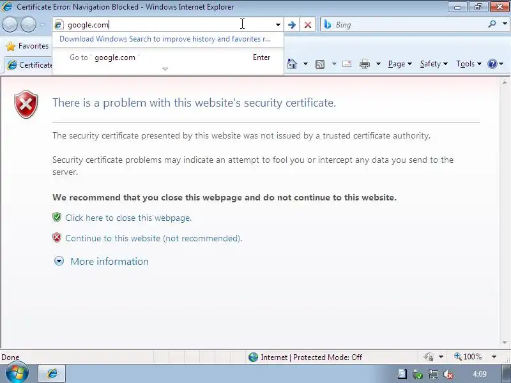Click the Internet Explorer title bar icon

click(x=7, y=6)
